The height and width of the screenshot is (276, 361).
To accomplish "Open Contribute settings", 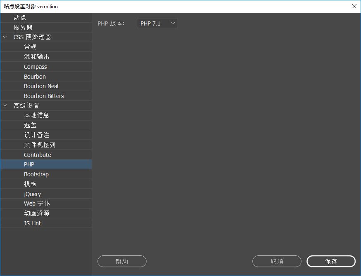I will 46,155.
